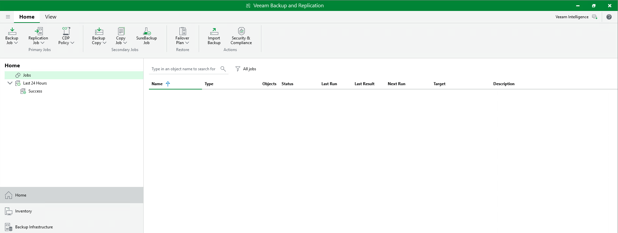Sort by the Next Run column header
Viewport: 618px width, 233px height.
click(x=396, y=84)
